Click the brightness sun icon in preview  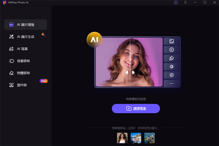pos(171,67)
